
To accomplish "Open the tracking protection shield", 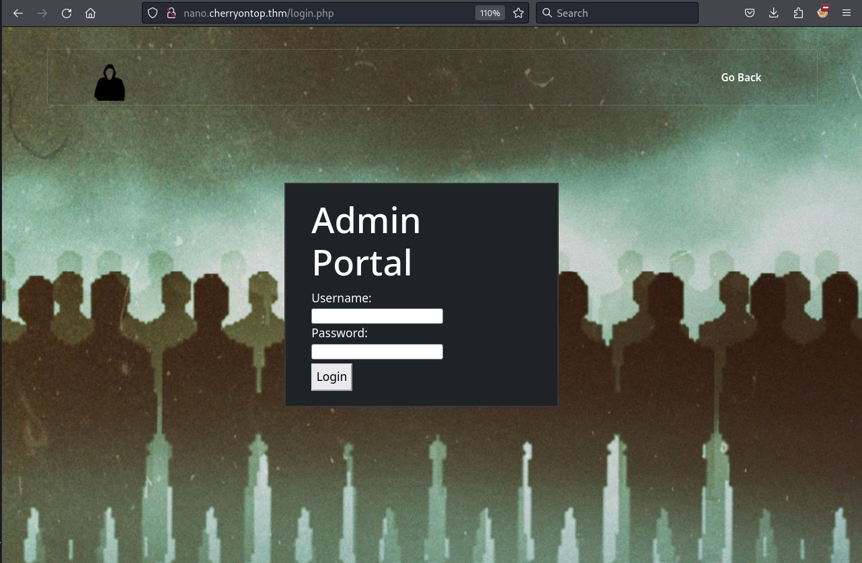I will click(153, 13).
